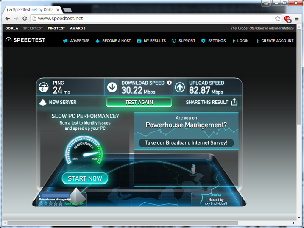Click the scroll right arrow
The image size is (304, 228).
pos(294,223)
